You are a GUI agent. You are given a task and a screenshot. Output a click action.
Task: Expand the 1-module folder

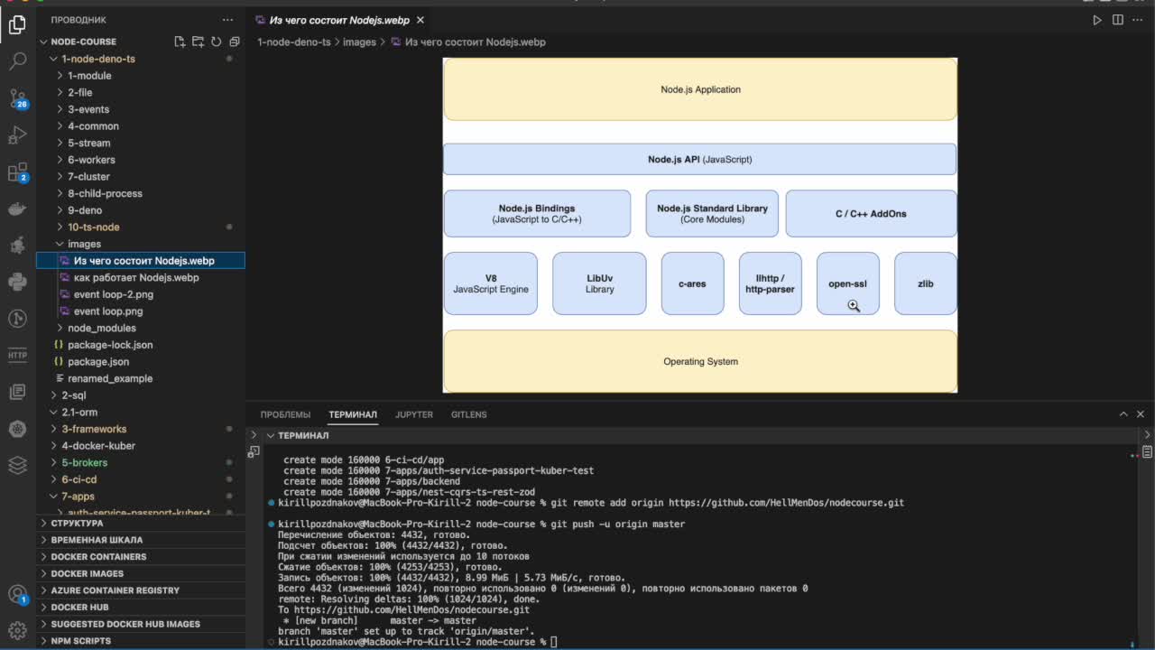click(141, 76)
